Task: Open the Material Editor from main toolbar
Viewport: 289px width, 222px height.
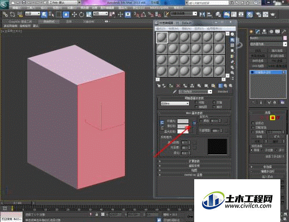Action: point(250,14)
